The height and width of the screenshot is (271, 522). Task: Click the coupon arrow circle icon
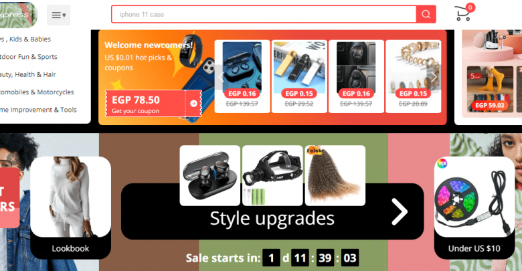point(193,104)
